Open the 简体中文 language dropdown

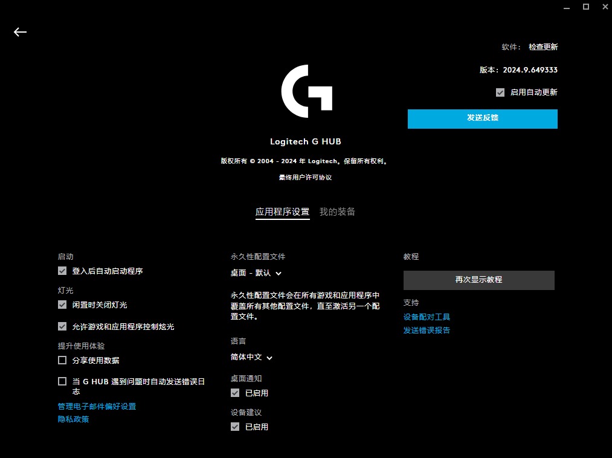click(252, 357)
